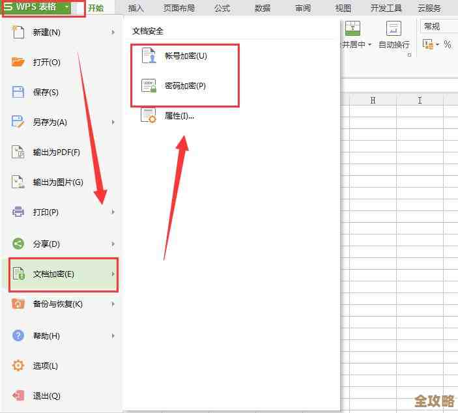Click the Auto wrap text icon
The image size is (458, 413).
394,28
